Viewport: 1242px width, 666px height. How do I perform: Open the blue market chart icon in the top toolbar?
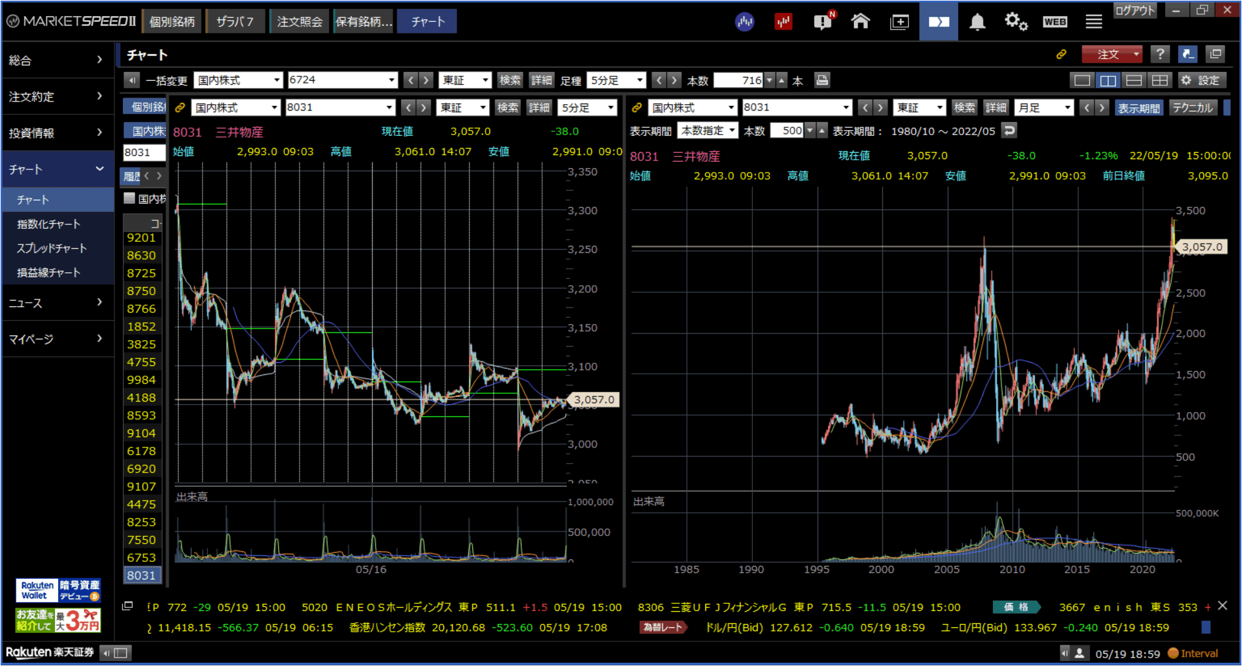745,21
